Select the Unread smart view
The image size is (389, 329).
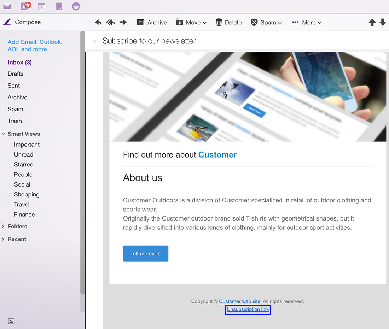24,155
